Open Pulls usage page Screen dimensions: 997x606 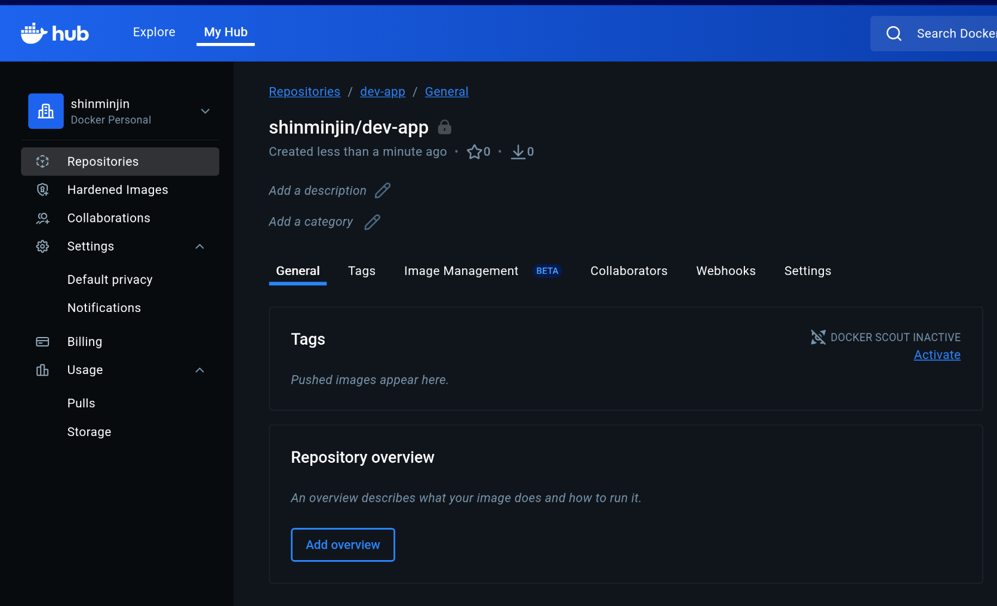[x=81, y=403]
